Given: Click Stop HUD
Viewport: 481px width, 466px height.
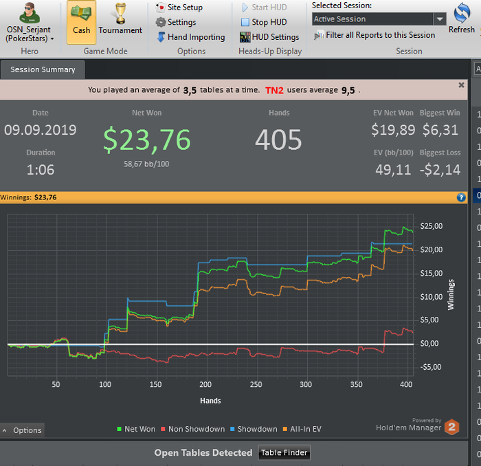Looking at the screenshot, I should pos(264,22).
